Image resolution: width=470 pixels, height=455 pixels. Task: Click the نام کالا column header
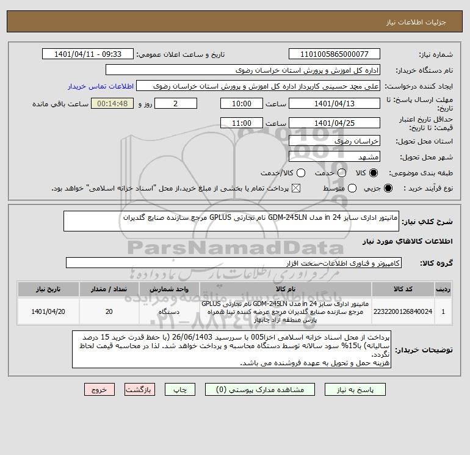pos(286,289)
